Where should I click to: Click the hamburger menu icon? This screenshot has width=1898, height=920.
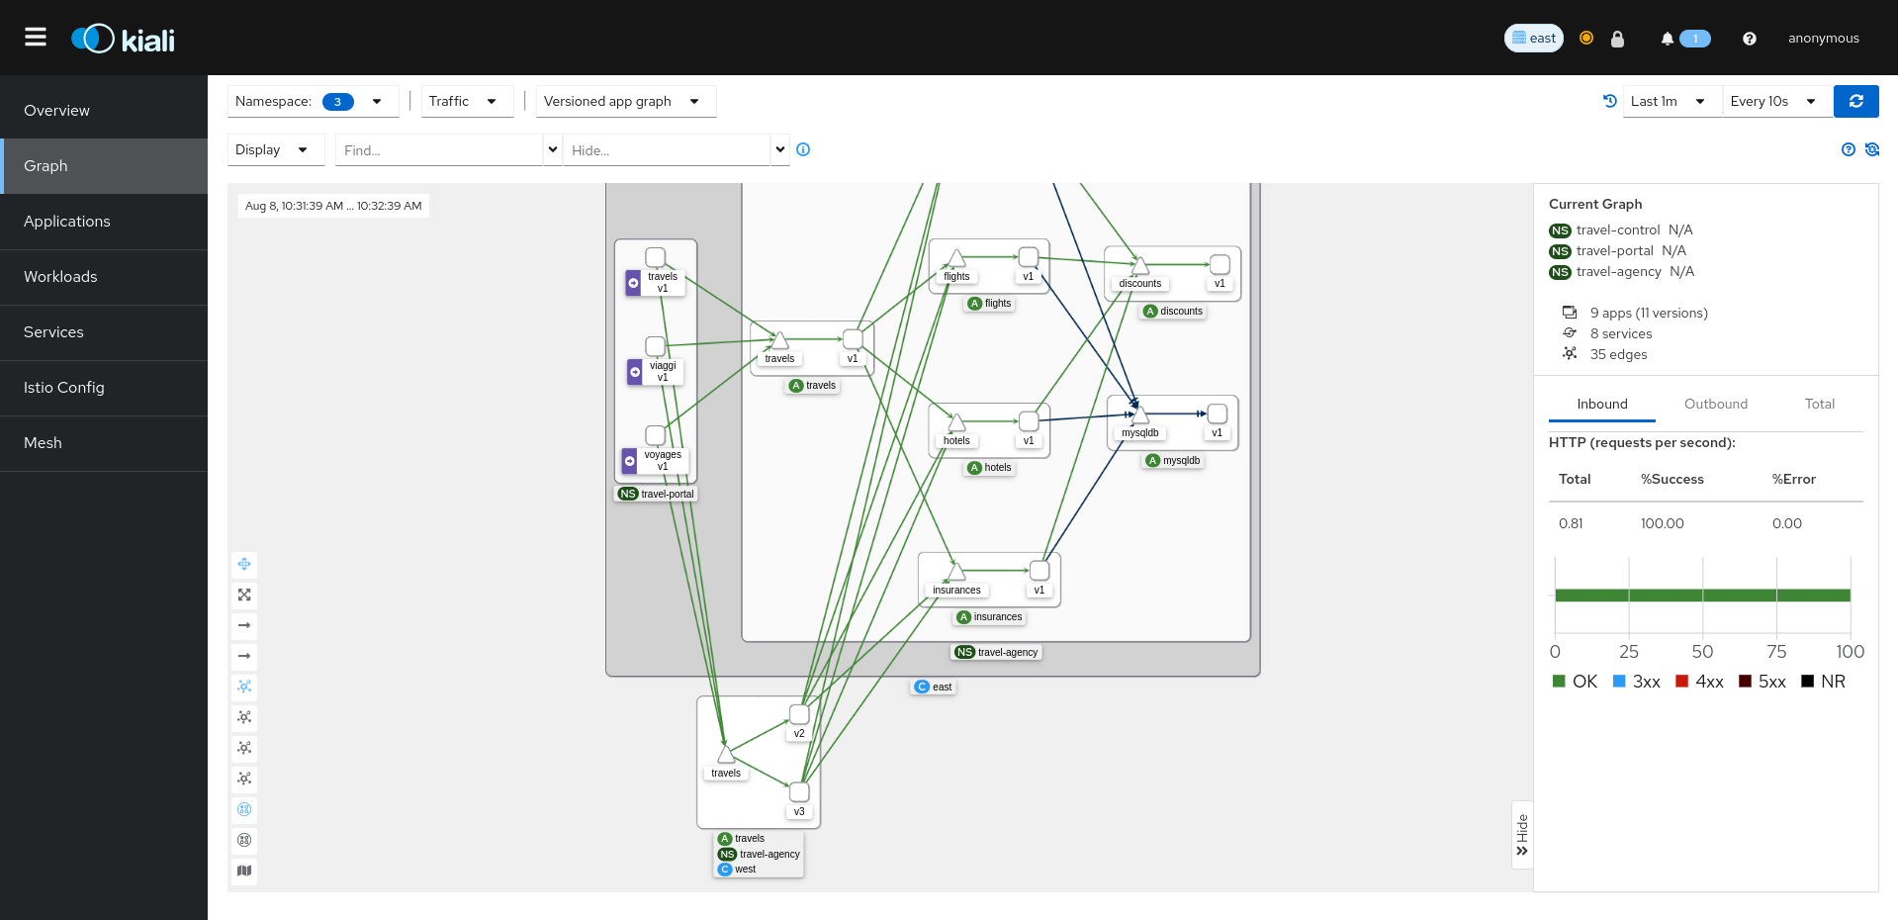[x=36, y=38]
